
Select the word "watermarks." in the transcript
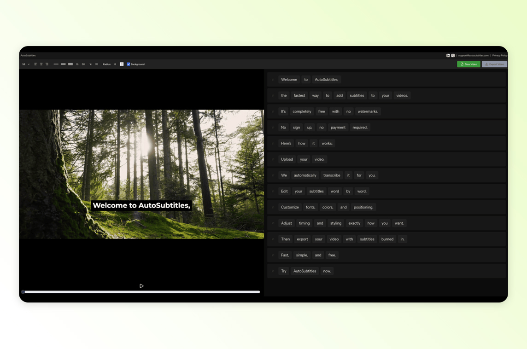368,111
